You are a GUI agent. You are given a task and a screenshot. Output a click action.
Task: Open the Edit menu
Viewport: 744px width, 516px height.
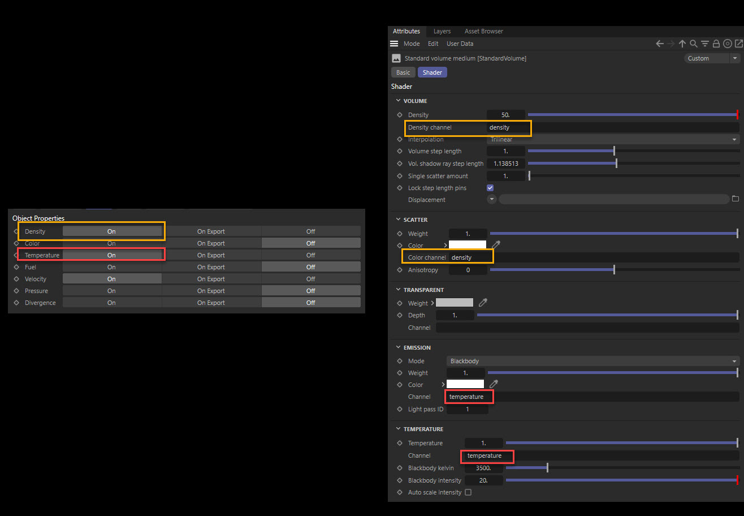433,44
